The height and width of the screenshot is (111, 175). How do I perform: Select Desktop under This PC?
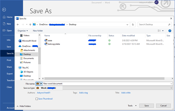pos(25,76)
